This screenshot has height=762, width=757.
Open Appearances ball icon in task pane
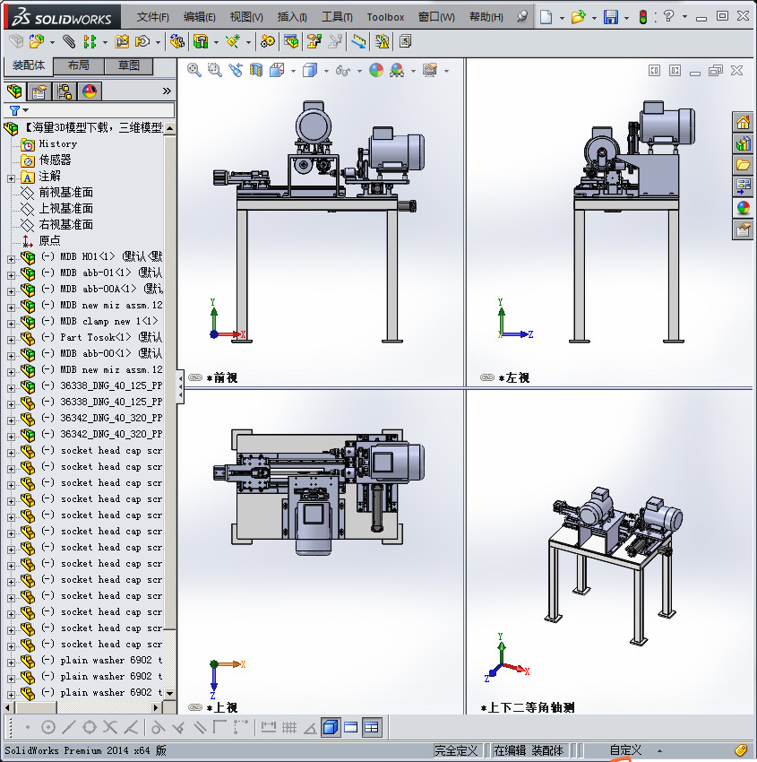tap(743, 207)
